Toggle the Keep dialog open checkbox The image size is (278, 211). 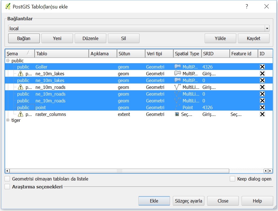click(x=232, y=179)
